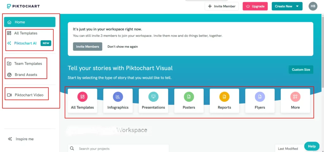Select the Presentations card label
Screen dimensions: 324x152
point(153,107)
